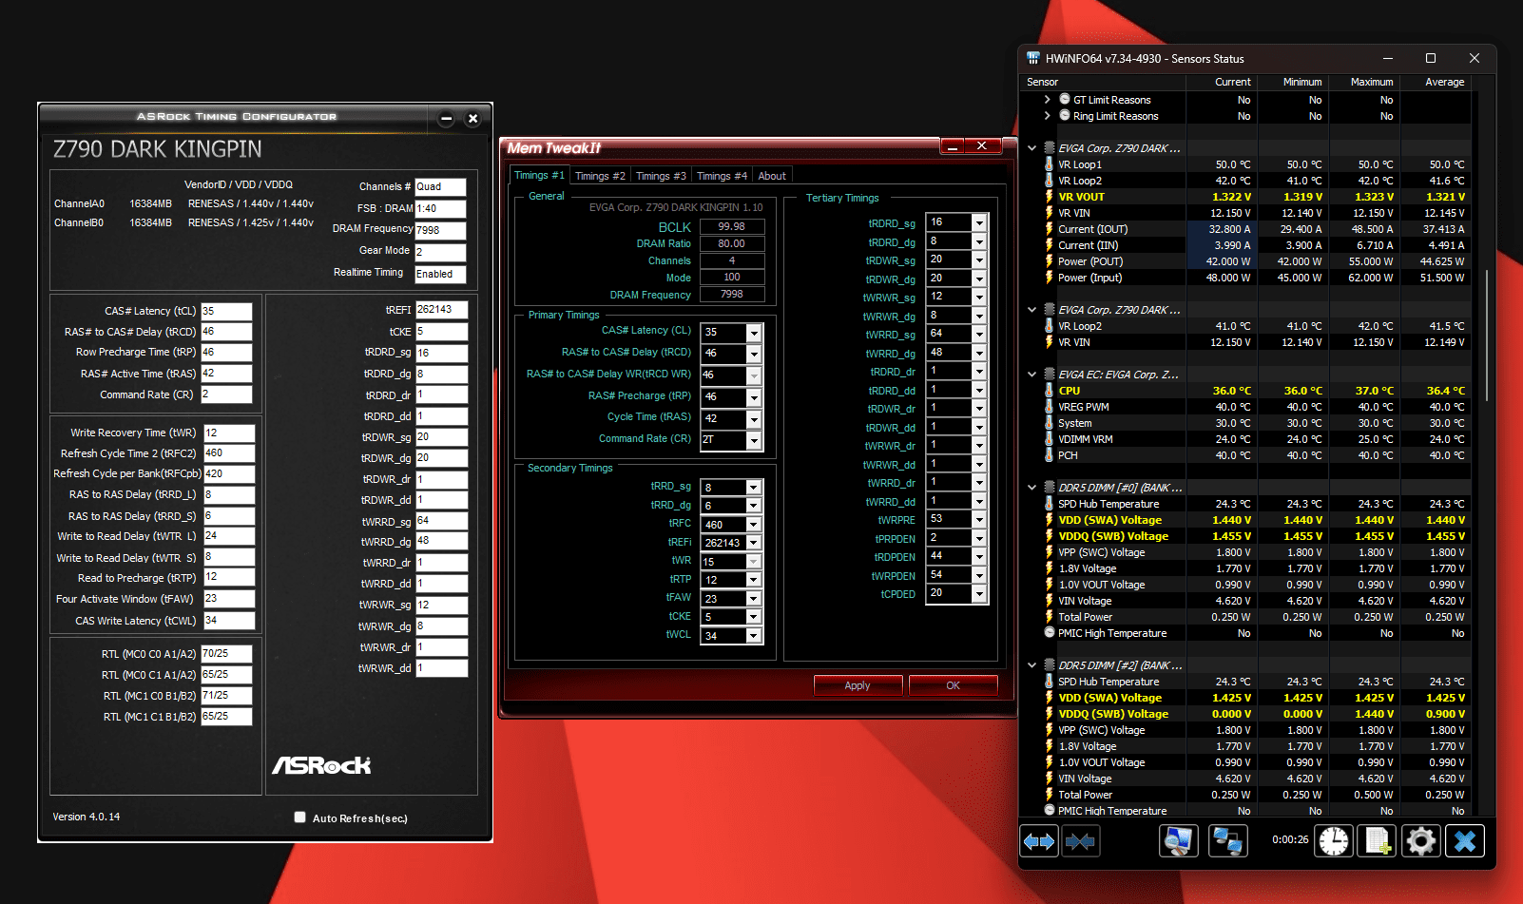Open tCPDED dropdown in Tertiary Timings
The image size is (1523, 904).
tap(979, 593)
